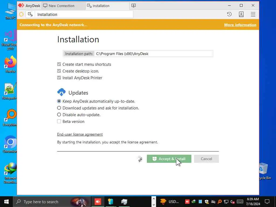Switch to the New Connection tab
Image resolution: width=276 pixels, height=207 pixels.
coord(63,6)
